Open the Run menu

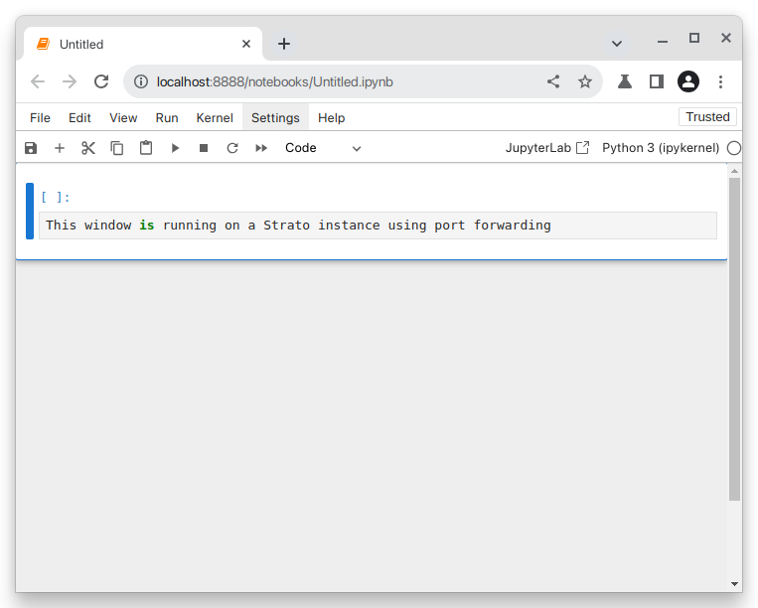click(167, 118)
